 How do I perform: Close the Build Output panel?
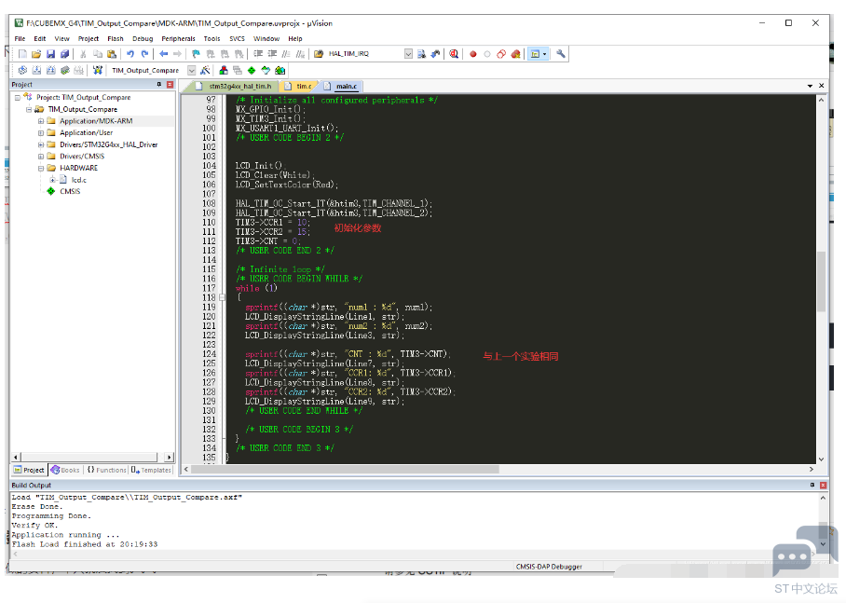tap(824, 486)
